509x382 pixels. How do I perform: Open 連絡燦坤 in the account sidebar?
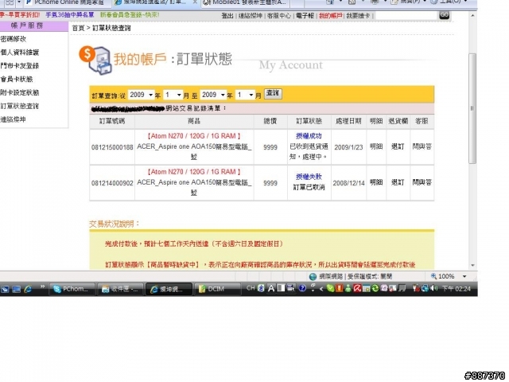(13, 119)
